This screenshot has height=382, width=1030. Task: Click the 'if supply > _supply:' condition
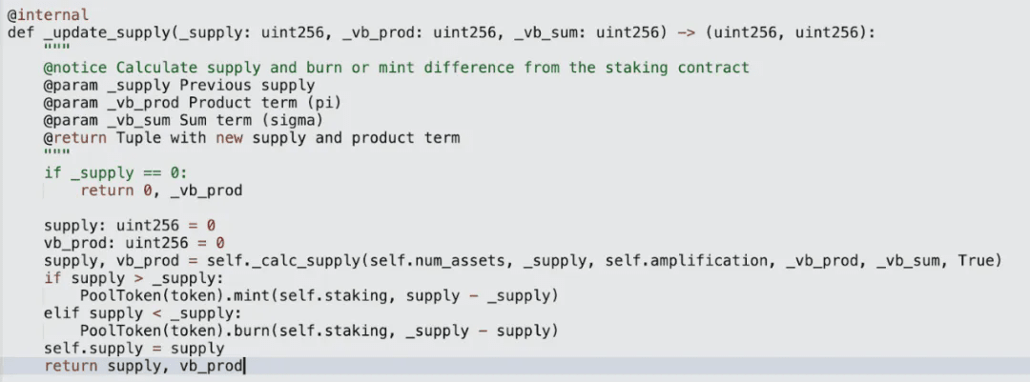coord(134,278)
